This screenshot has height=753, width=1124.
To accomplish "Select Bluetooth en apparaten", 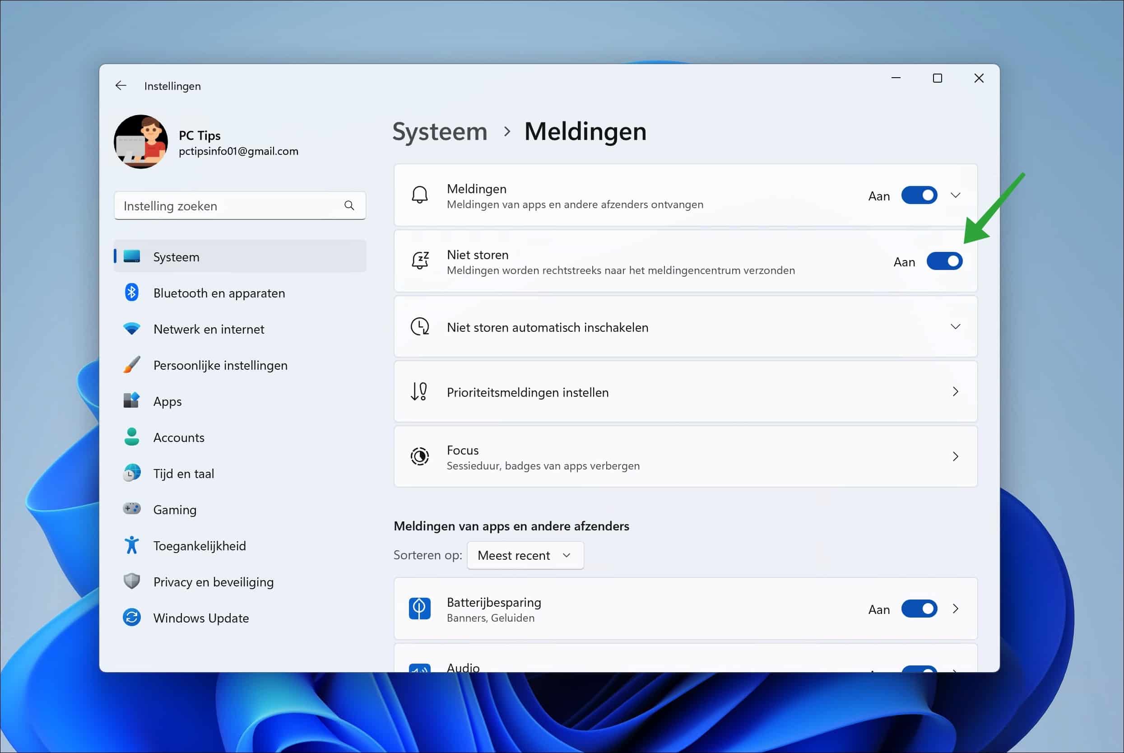I will point(219,293).
